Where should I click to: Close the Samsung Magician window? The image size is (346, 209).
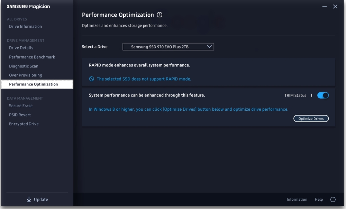click(x=335, y=7)
